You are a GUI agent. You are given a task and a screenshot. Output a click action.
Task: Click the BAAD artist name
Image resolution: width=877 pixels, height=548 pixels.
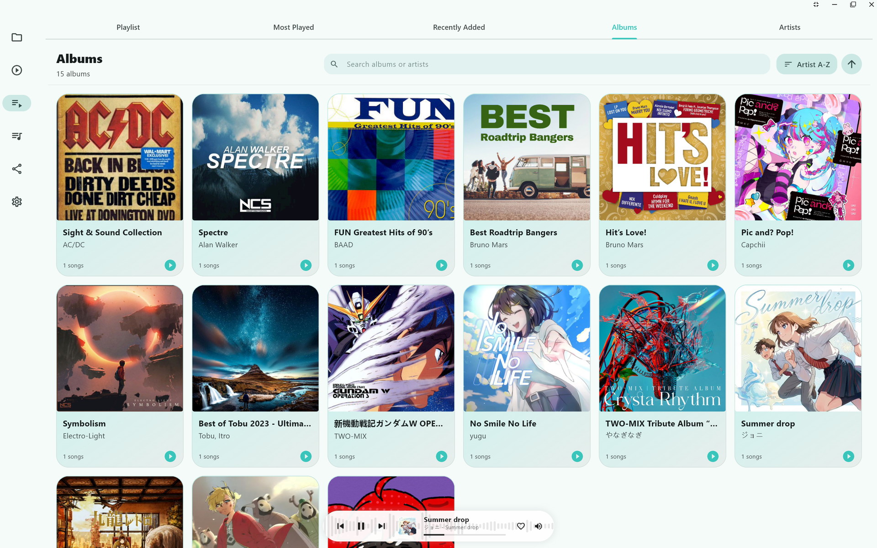(x=343, y=245)
